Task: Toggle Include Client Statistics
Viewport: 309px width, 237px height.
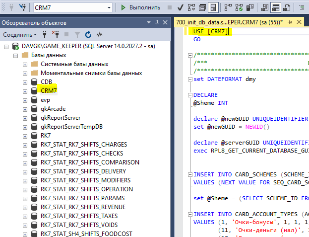Action: click(x=250, y=7)
